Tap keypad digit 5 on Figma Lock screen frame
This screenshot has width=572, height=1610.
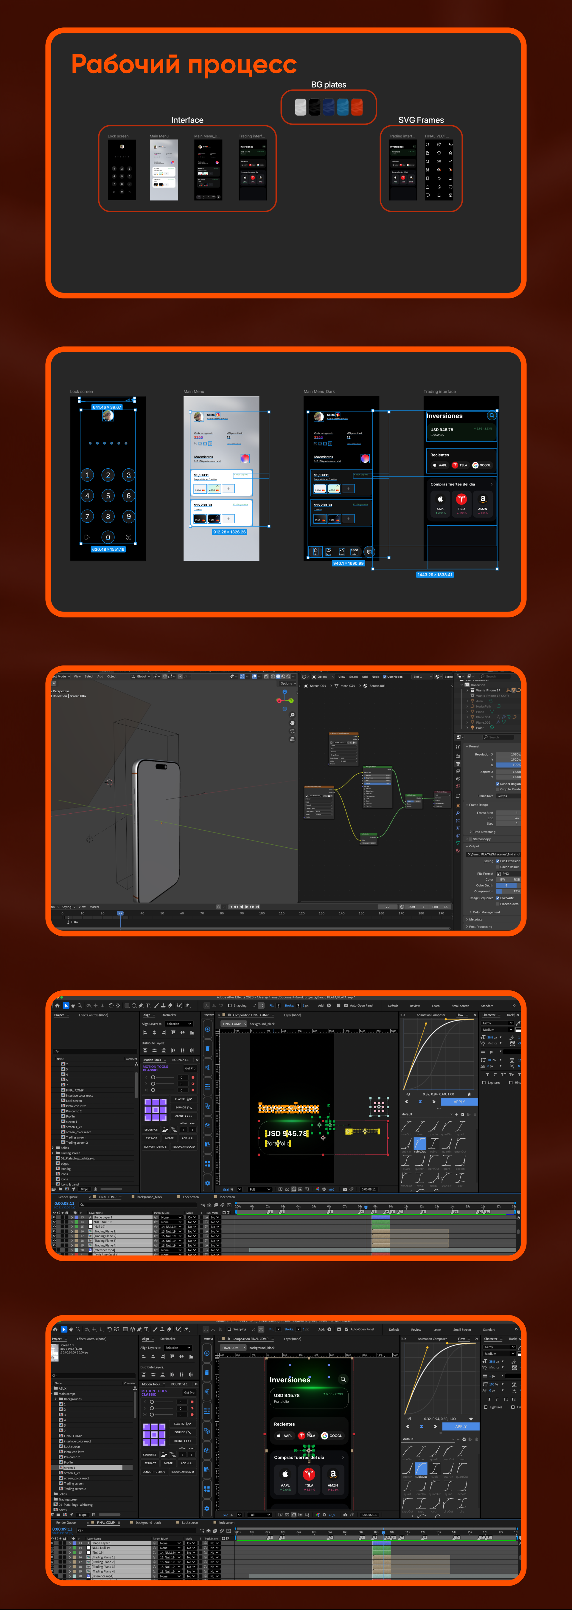click(108, 496)
